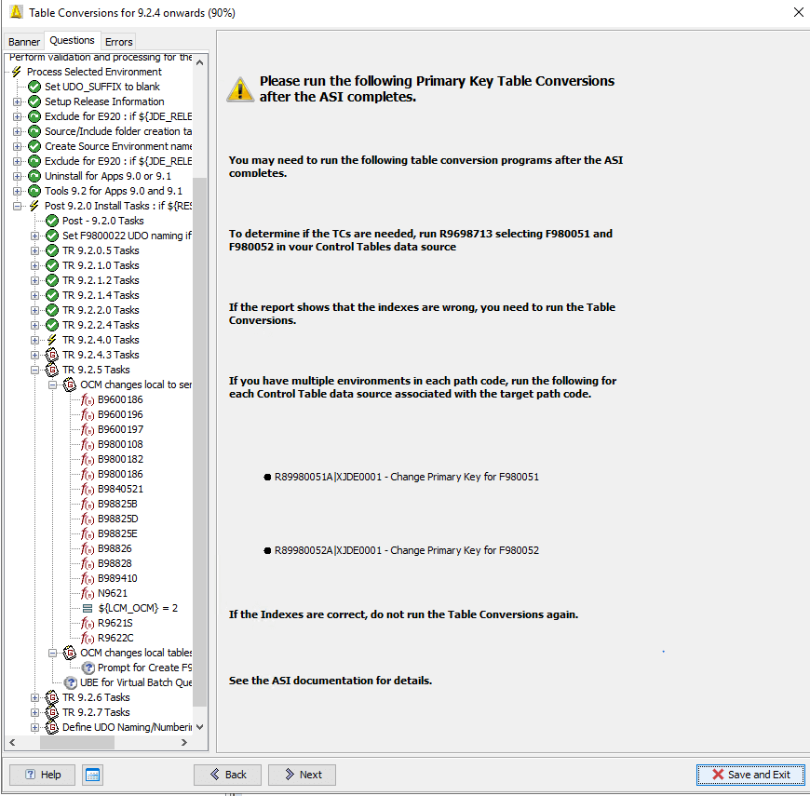
Task: Close the Table Conversions window
Action: click(799, 12)
